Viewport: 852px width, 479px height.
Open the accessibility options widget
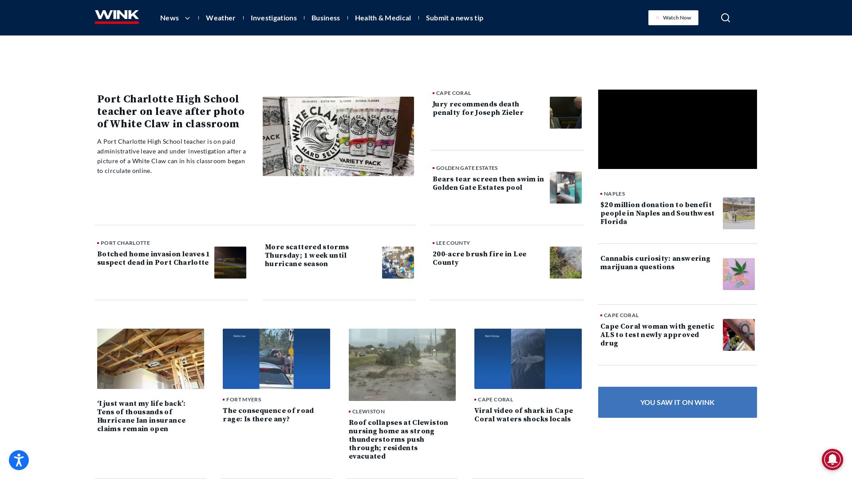pos(18,460)
